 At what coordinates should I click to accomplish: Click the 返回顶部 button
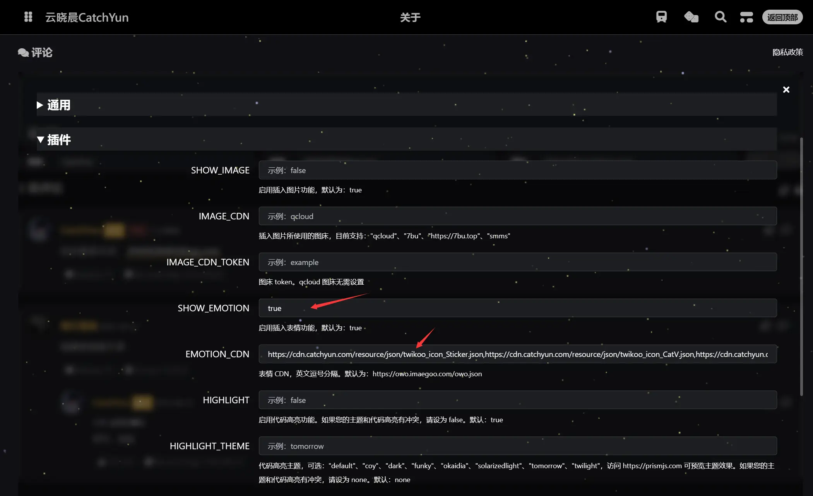point(782,17)
